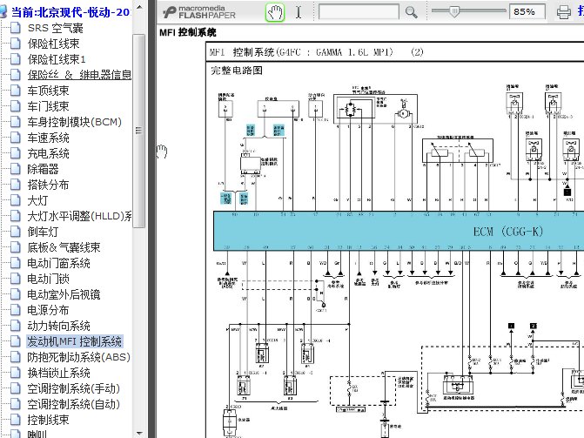Open 倒车灯 tree item
Image resolution: width=584 pixels, height=438 pixels.
[x=43, y=232]
